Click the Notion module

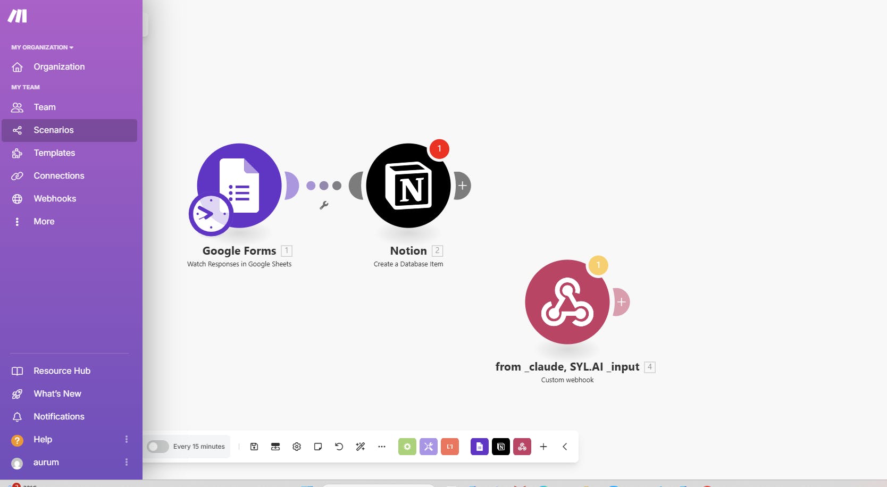[408, 186]
